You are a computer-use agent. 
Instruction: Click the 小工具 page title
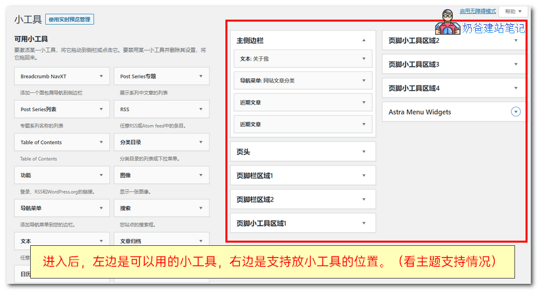tap(28, 19)
